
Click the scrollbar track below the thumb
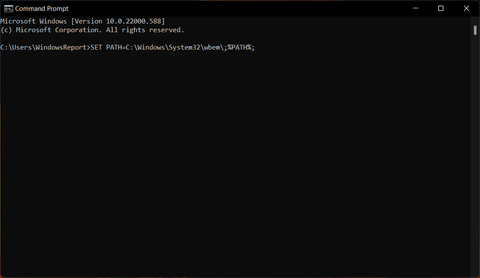point(475,131)
